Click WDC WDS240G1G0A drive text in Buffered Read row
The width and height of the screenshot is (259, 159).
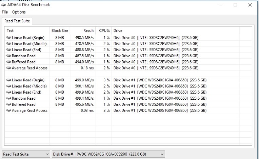[160, 104]
